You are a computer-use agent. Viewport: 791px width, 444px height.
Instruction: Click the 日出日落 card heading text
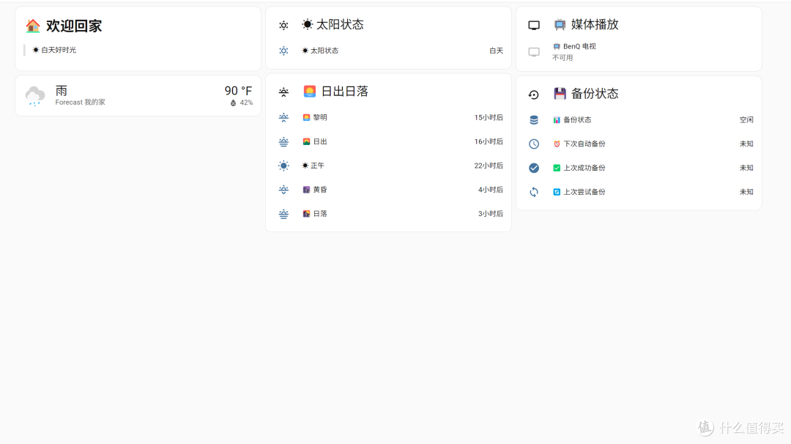(344, 92)
